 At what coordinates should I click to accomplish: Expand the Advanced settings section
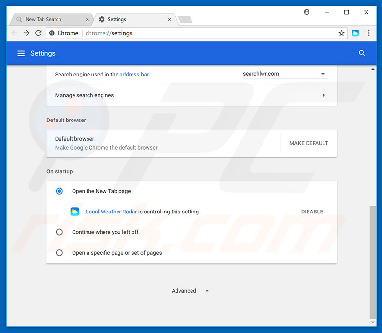191,291
